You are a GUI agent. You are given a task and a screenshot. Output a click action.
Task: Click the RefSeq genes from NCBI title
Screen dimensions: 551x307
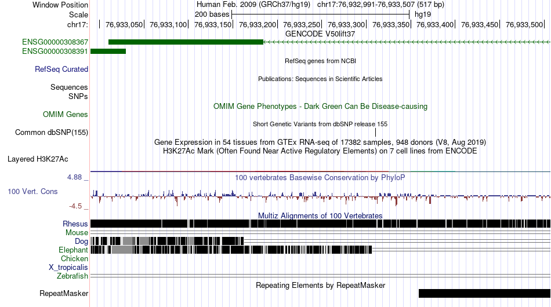pyautogui.click(x=320, y=61)
